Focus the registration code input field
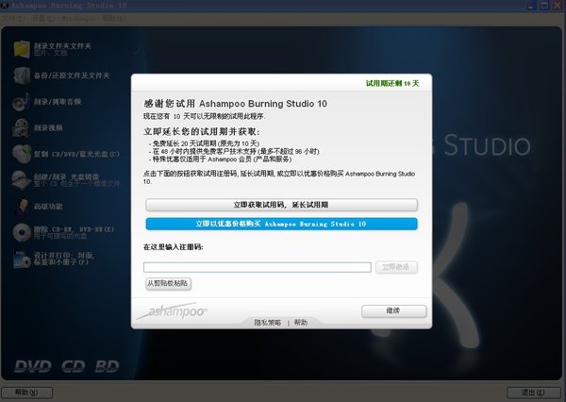This screenshot has width=566, height=402. tap(257, 267)
